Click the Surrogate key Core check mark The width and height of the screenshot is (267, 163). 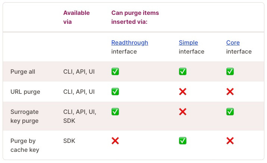click(230, 112)
